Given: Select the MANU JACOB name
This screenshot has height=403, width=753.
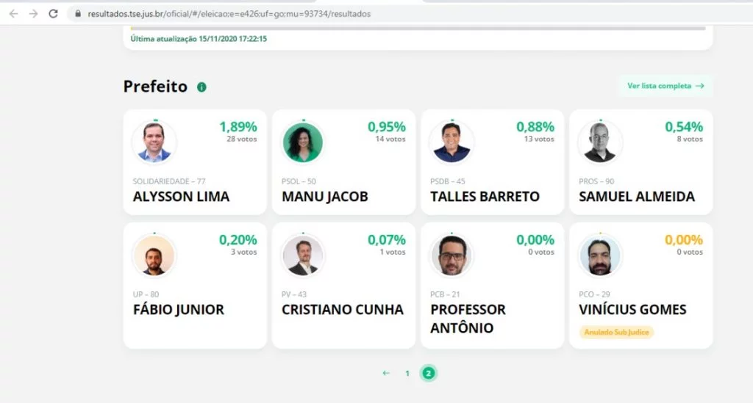Looking at the screenshot, I should [324, 197].
